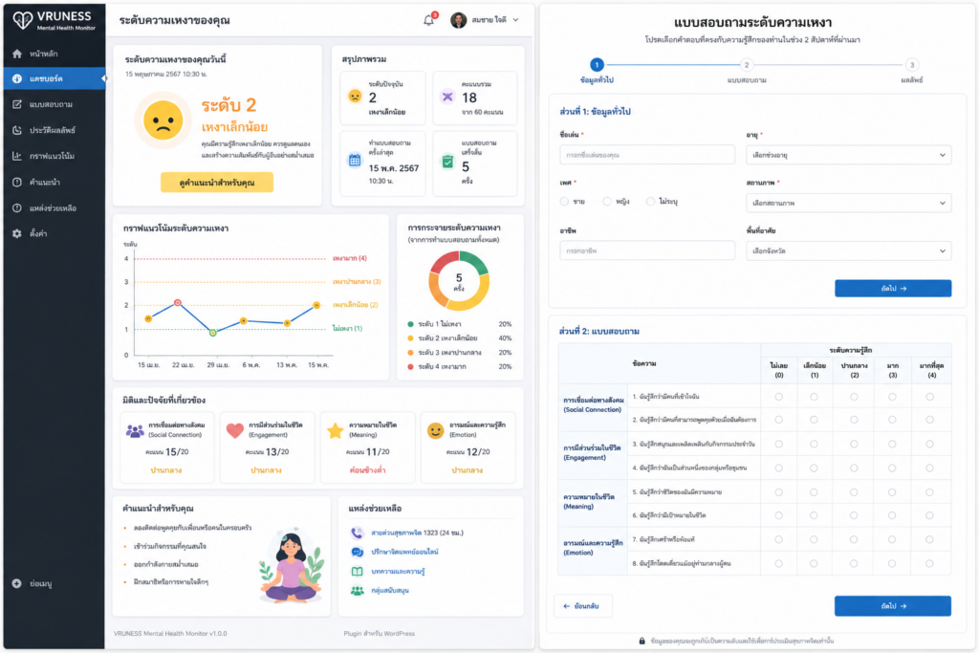Click the settings gear icon in sidebar
Screen dimensions: 979x653
click(x=17, y=233)
